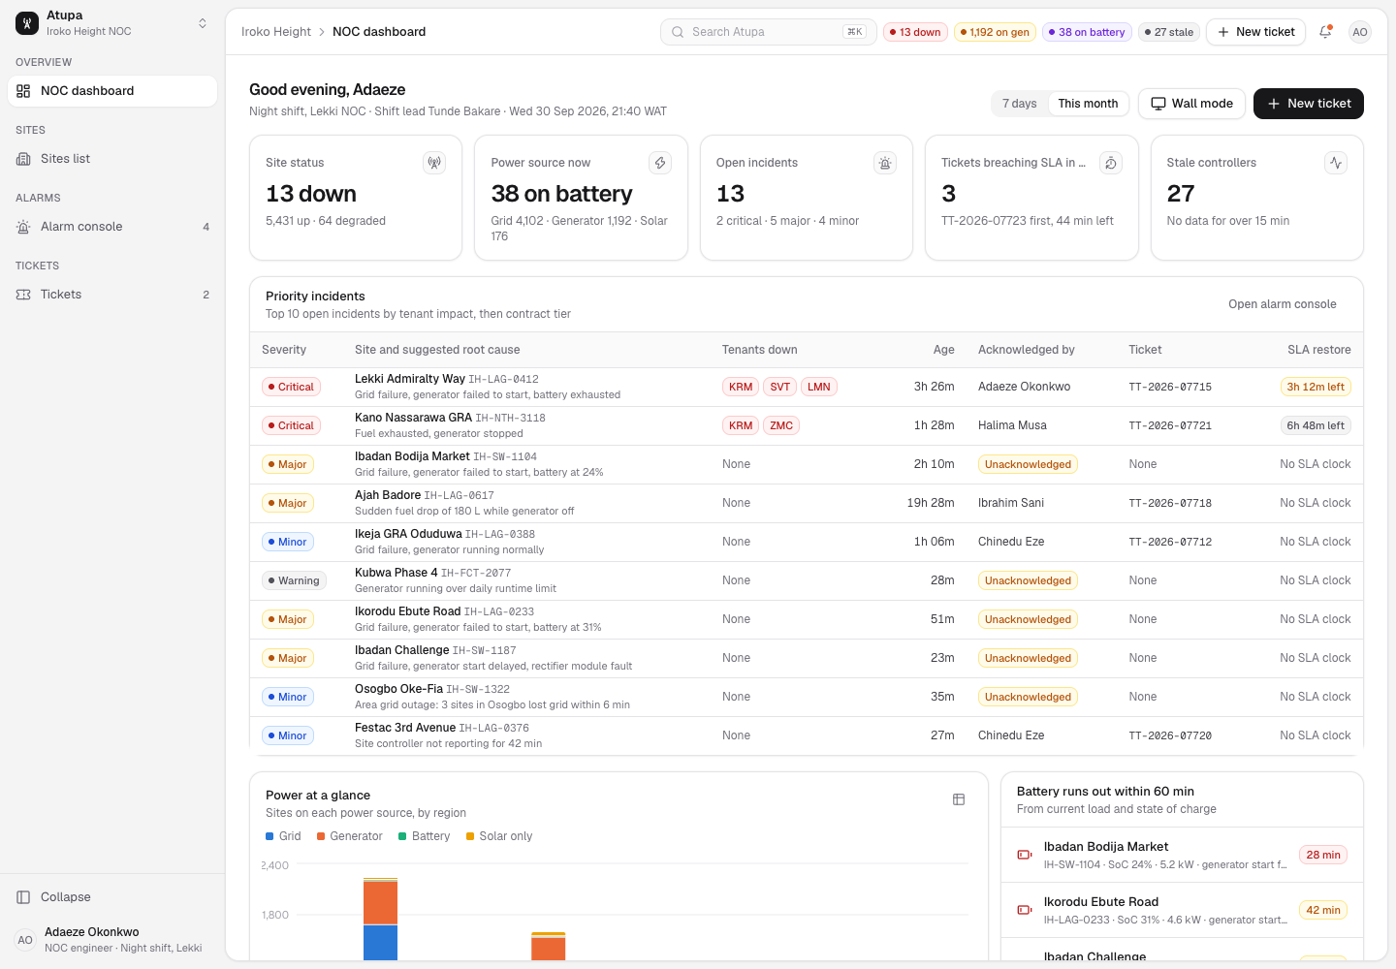Viewport: 1396px width, 969px height.
Task: Open the notifications bell
Action: 1325,32
